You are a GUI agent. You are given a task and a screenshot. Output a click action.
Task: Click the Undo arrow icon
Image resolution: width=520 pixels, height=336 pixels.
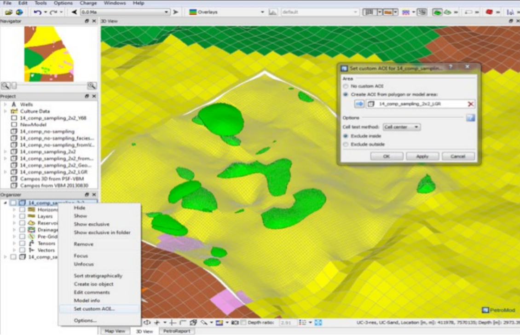pos(39,12)
